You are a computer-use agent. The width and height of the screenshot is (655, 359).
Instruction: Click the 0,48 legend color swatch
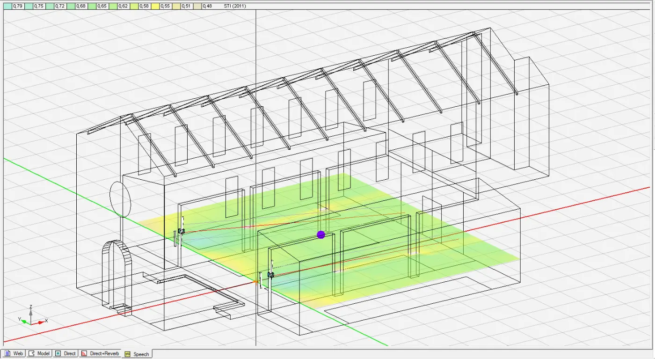(197, 6)
